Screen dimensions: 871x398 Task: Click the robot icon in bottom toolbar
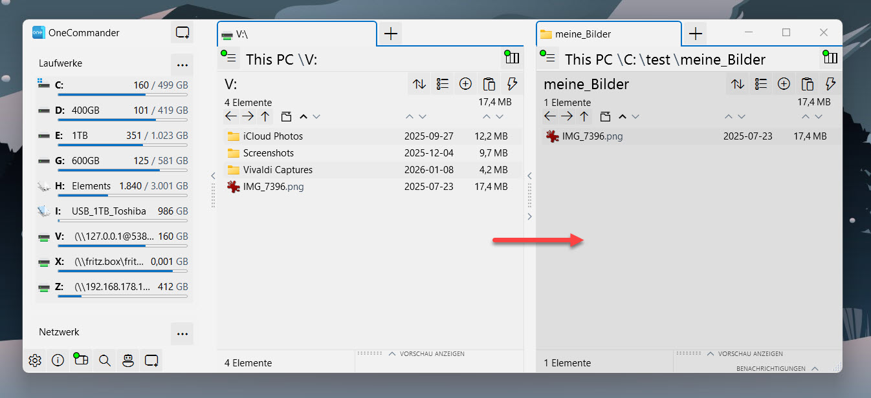[x=128, y=361]
